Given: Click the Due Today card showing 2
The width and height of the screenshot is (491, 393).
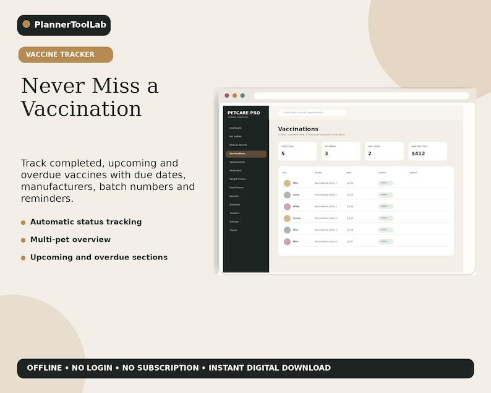Looking at the screenshot, I should [384, 151].
